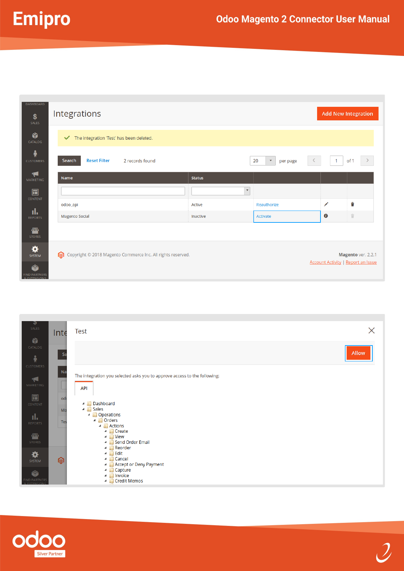The height and width of the screenshot is (571, 404).
Task: Open Content in lower screenshot sidebar
Action: 35,400
